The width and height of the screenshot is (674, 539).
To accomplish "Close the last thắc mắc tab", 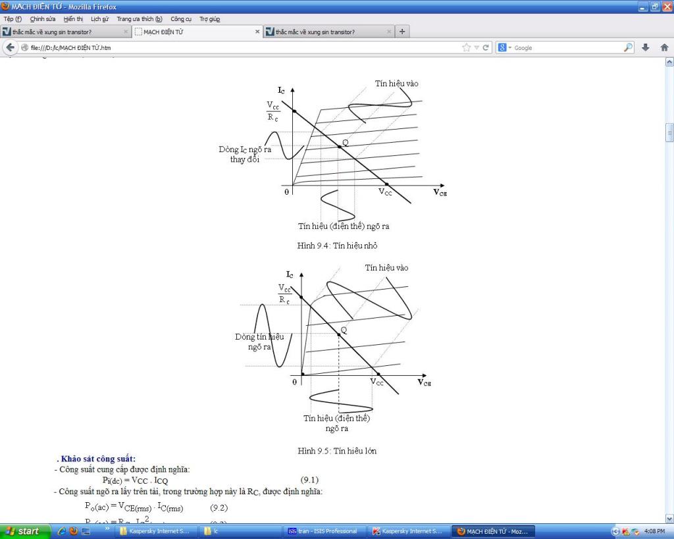I will pos(388,32).
